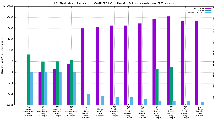Click the purple Not Spam legend swatch
218x122 pixels.
208,8
